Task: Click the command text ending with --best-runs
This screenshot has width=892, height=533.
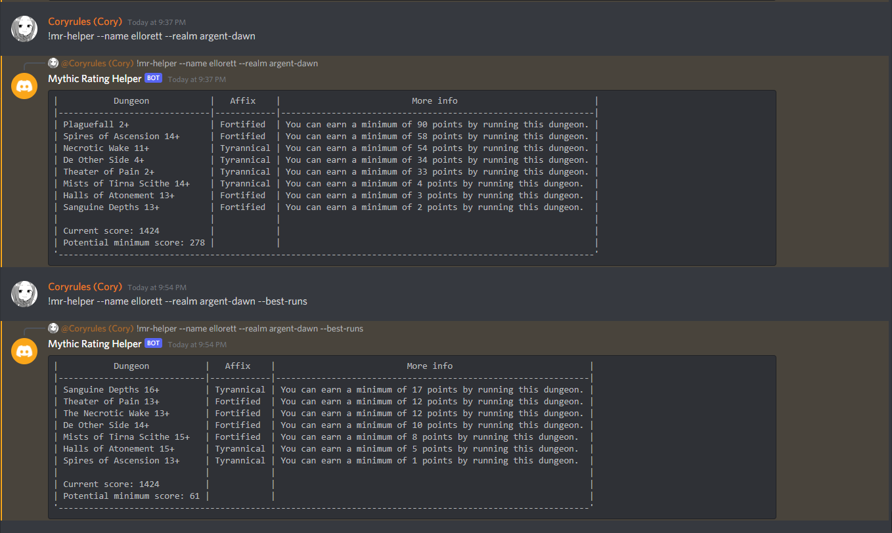Action: [178, 301]
